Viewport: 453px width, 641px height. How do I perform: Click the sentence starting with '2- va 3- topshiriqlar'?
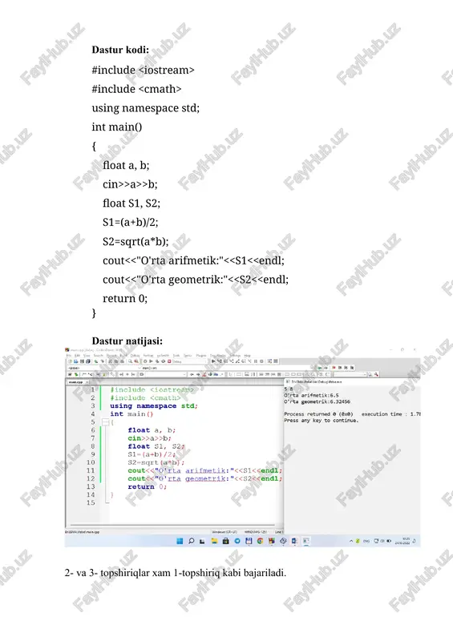175,573
